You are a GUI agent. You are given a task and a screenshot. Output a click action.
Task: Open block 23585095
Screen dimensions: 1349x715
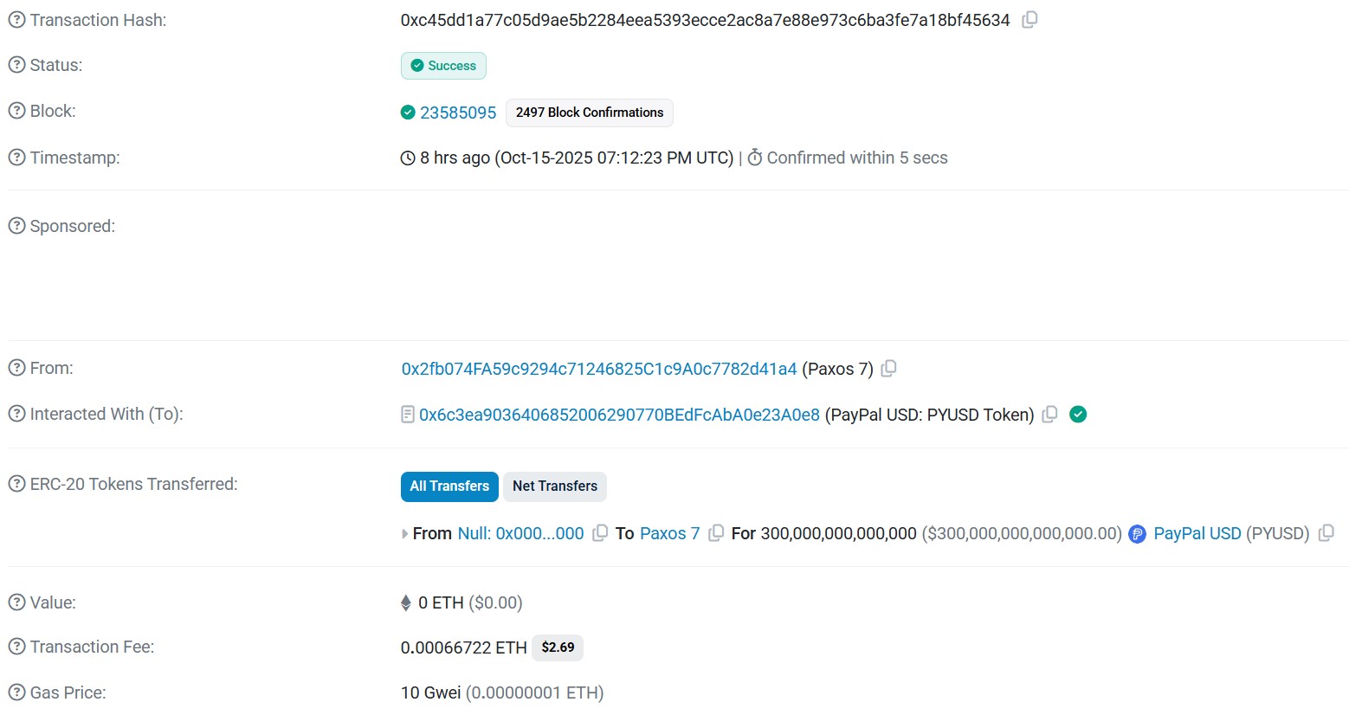pyautogui.click(x=457, y=113)
